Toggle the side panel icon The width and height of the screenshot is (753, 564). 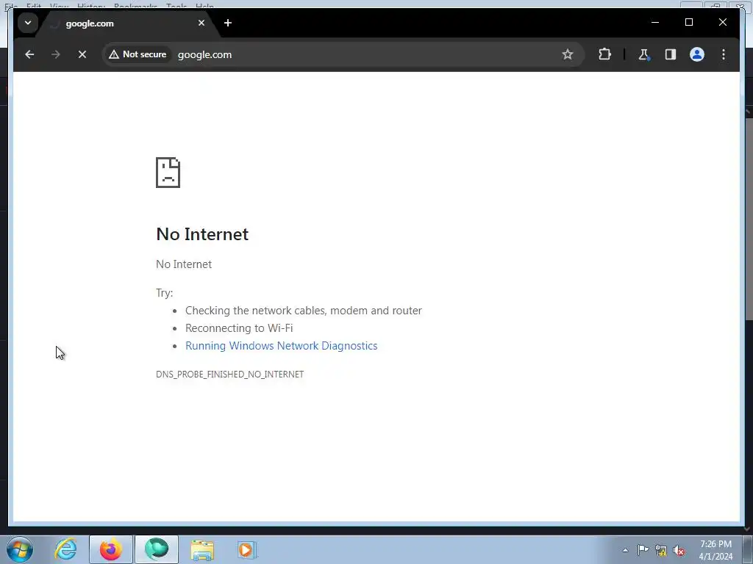[x=671, y=54]
